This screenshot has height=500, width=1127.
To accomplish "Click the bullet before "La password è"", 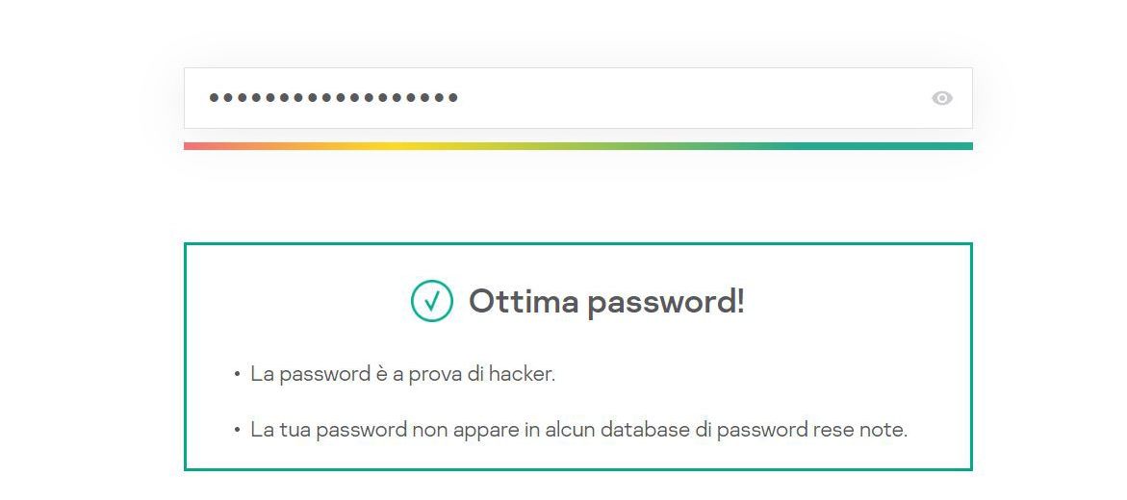I will [237, 375].
